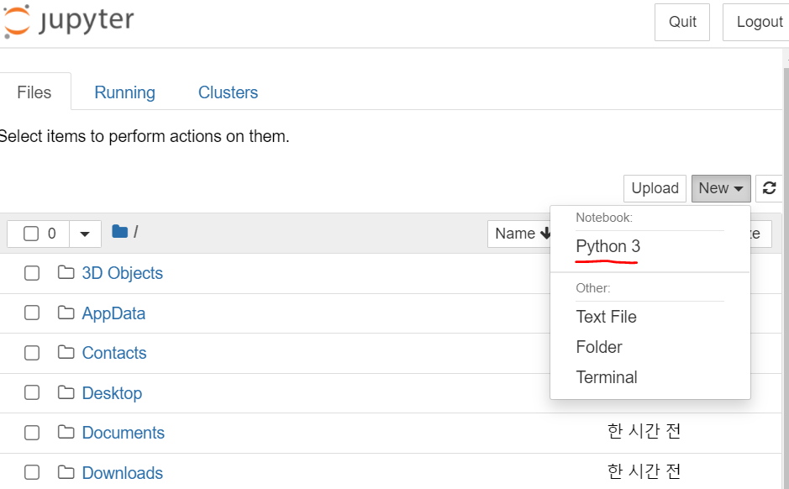Click the AppData folder icon
789x489 pixels.
(66, 313)
